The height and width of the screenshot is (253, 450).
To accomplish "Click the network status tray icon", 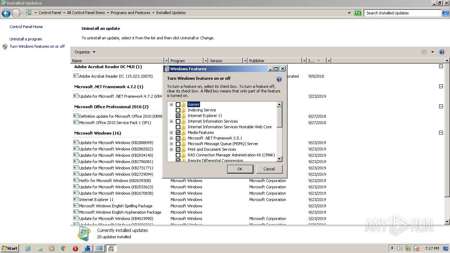I will click(408, 248).
